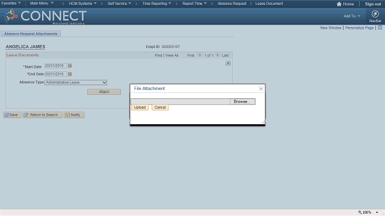Open End Date calendar picker icon

(70, 74)
